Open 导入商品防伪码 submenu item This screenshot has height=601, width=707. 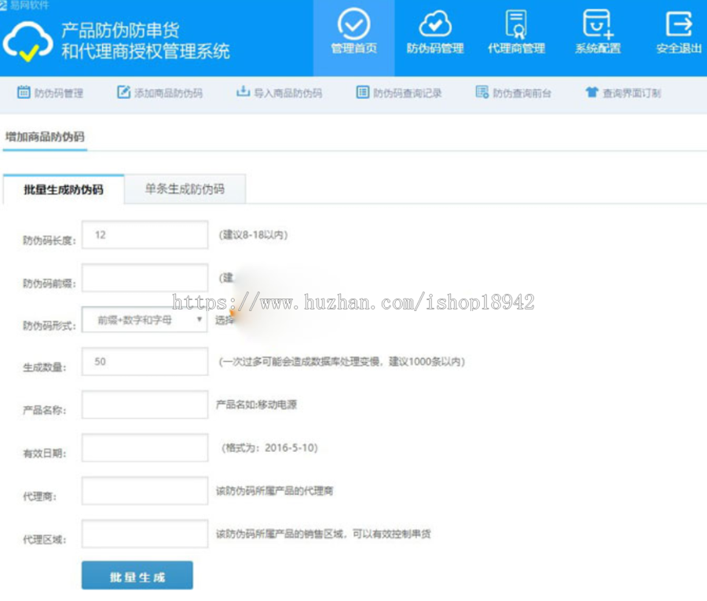288,93
